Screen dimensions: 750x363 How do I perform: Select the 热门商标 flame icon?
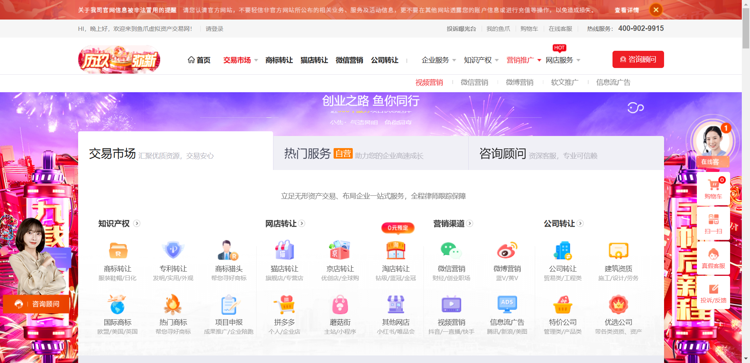coord(173,304)
